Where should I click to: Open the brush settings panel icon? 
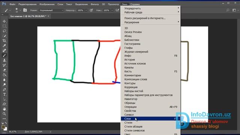(x=25, y=10)
